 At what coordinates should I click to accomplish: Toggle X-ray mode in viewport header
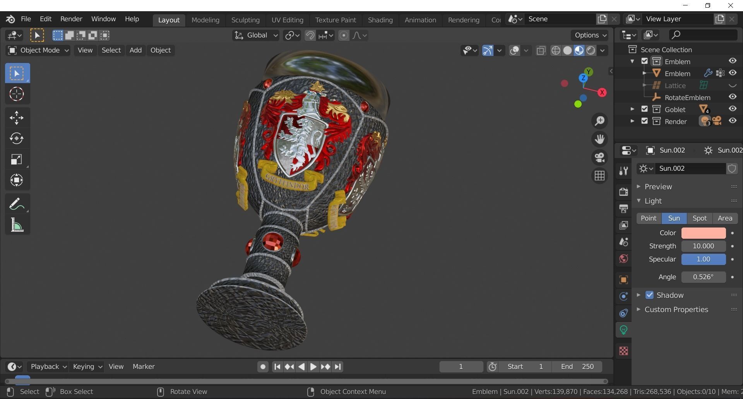point(541,51)
